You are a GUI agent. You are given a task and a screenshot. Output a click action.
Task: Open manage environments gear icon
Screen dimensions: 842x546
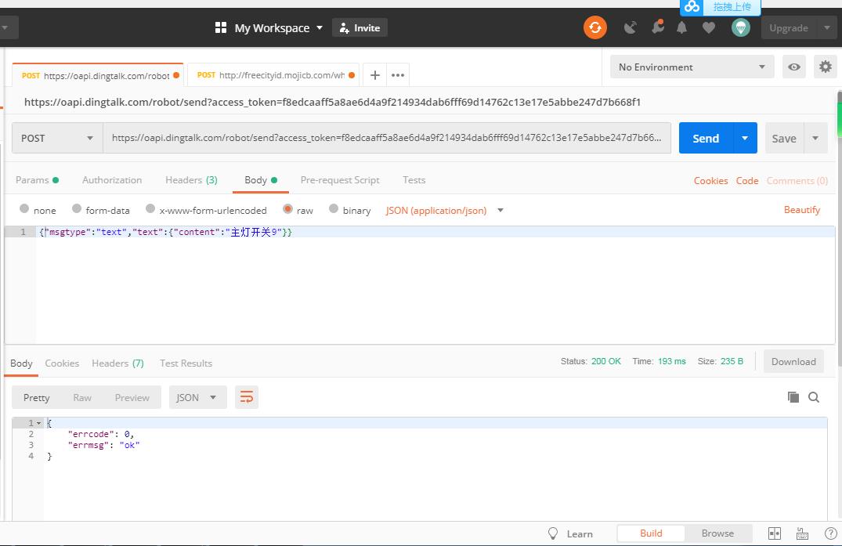point(826,67)
